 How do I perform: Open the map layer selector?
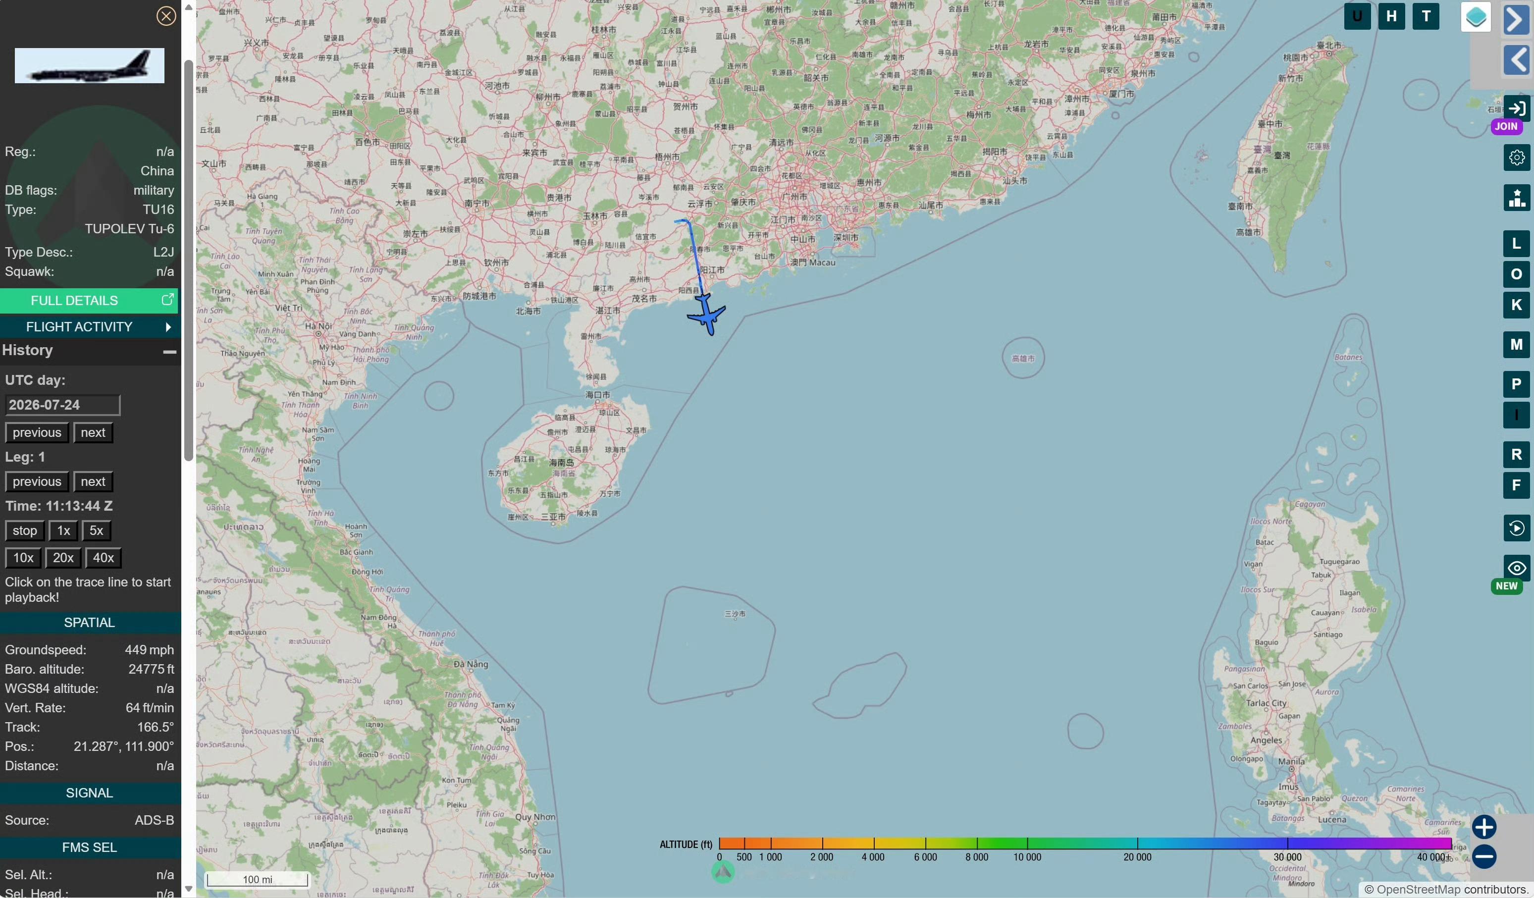click(1476, 17)
